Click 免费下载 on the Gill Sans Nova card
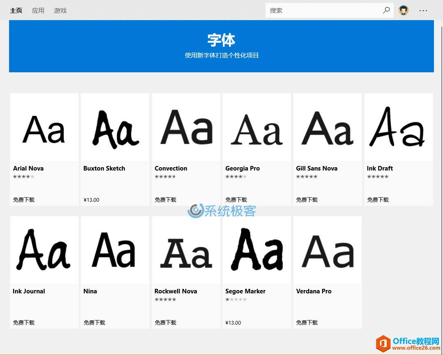 click(x=307, y=200)
